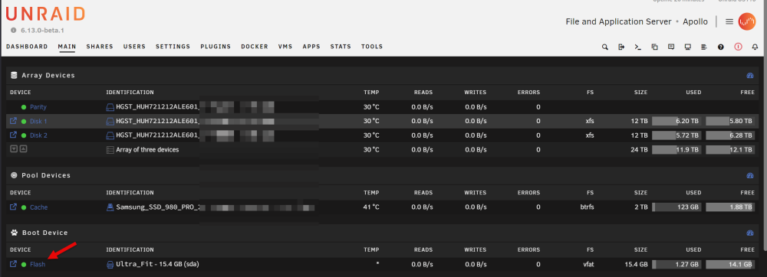Image resolution: width=767 pixels, height=277 pixels.
Task: Open the Apps tab
Action: [x=311, y=47]
